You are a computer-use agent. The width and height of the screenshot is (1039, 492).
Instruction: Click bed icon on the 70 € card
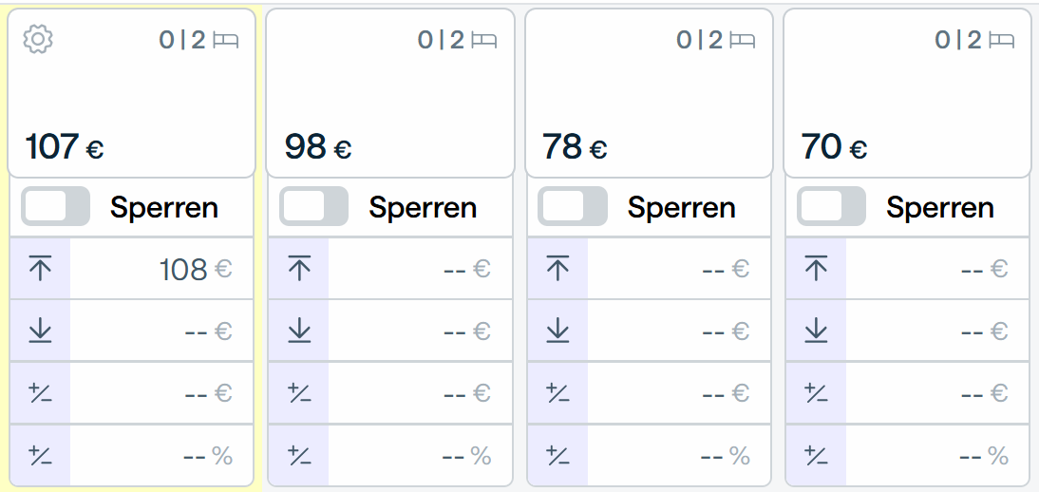pos(1001,41)
